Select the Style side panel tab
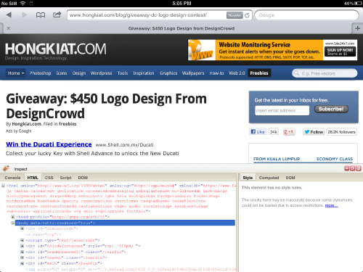The image size is (363, 272). click(248, 178)
